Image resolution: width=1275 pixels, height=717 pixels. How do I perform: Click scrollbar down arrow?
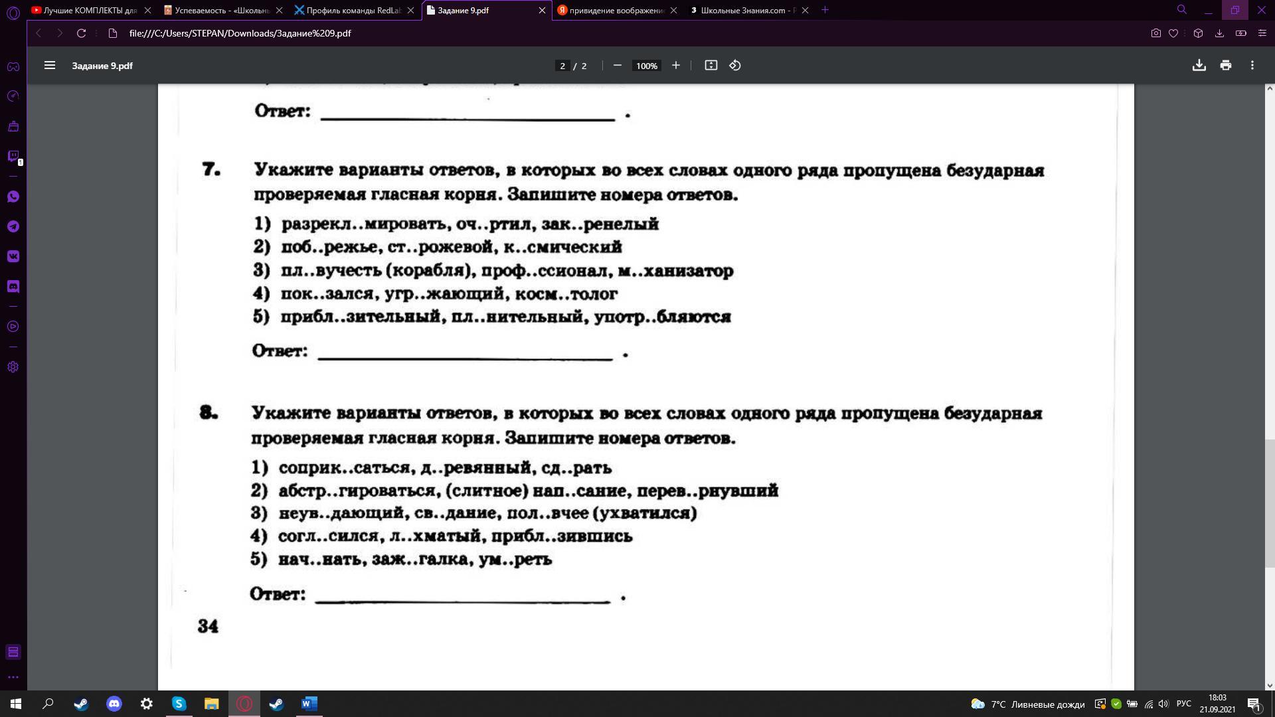[x=1270, y=686]
